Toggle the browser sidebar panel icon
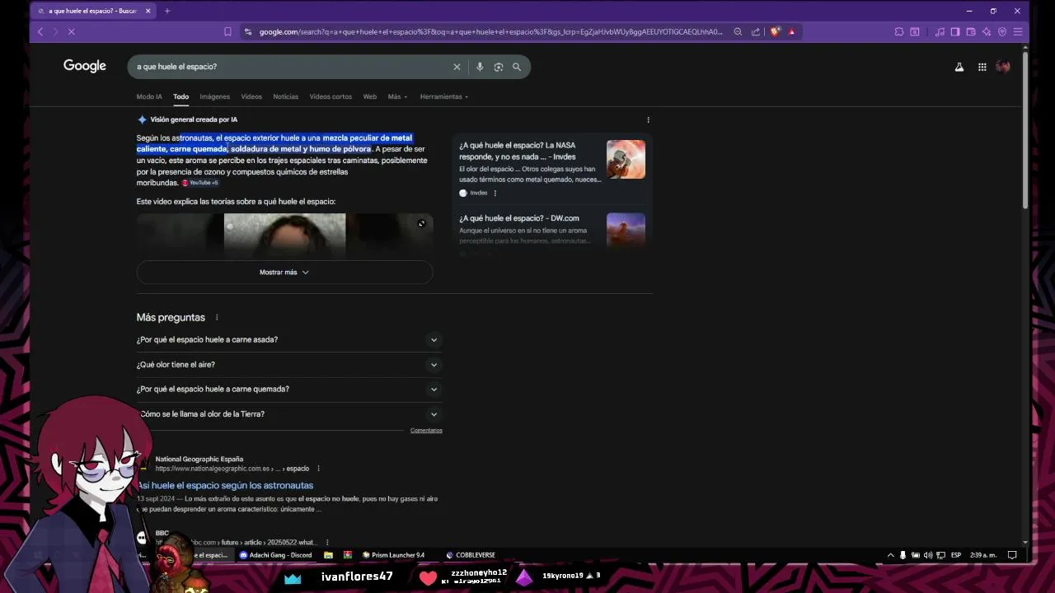Viewport: 1055px width, 593px height. coord(955,32)
